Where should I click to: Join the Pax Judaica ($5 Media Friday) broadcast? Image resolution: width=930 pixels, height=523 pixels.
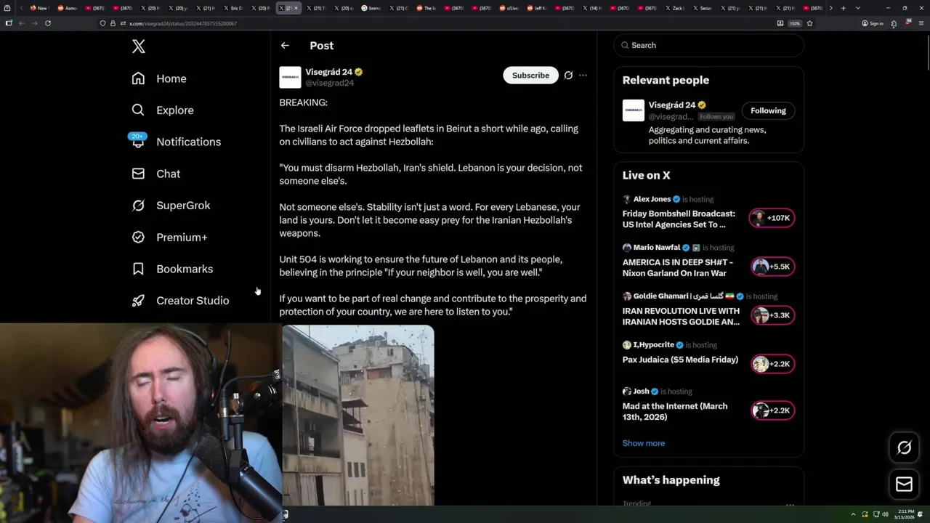(680, 360)
